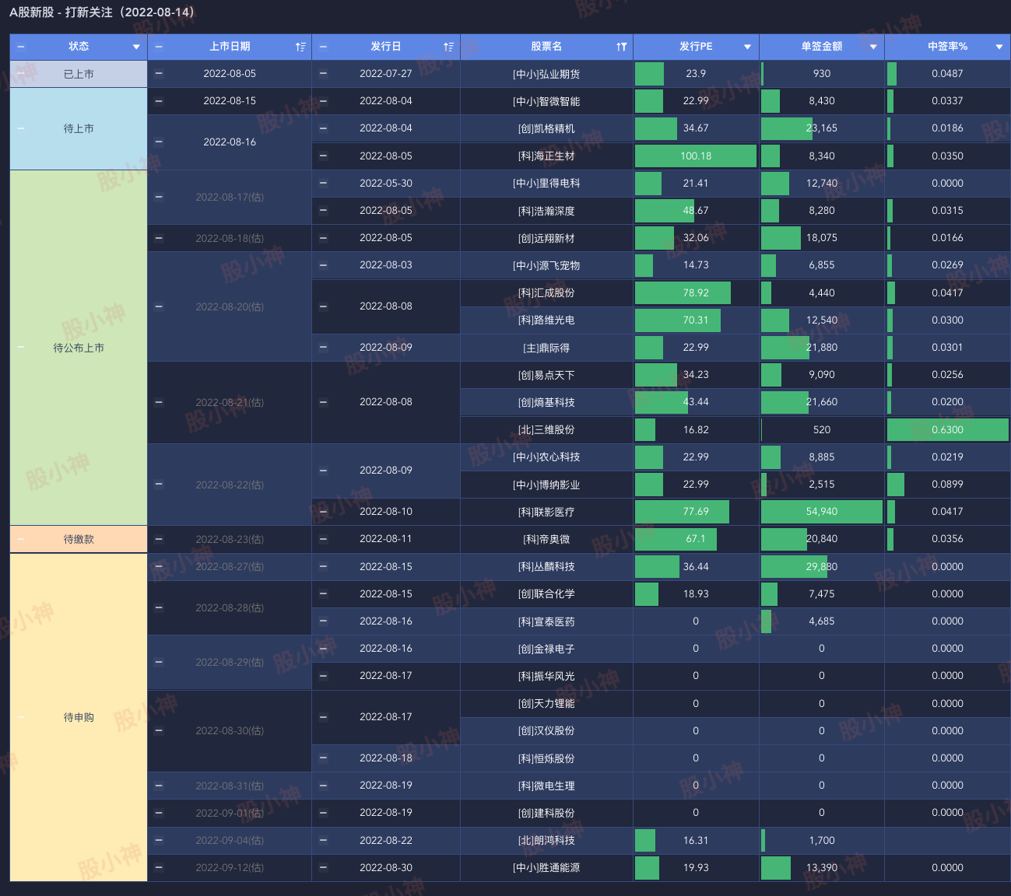Image resolution: width=1011 pixels, height=896 pixels.
Task: Select stock cell [创]凯格精机
Action: click(546, 128)
